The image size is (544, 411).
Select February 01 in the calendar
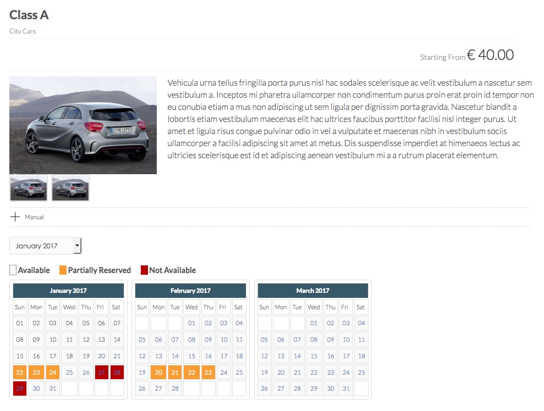pos(191,323)
